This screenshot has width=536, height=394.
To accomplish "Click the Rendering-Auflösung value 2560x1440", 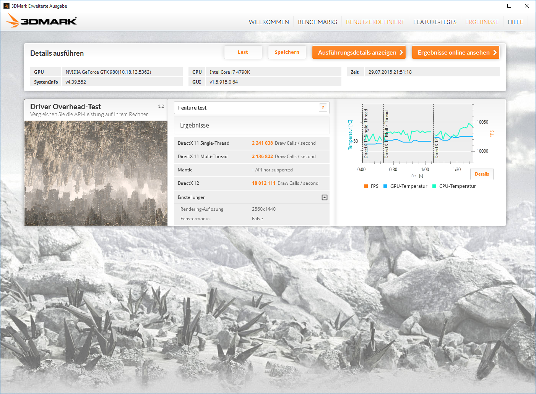I will [264, 209].
